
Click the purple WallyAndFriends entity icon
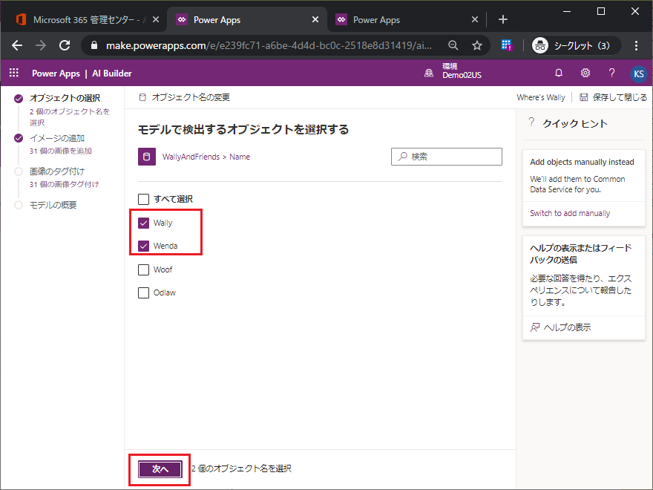[x=147, y=157]
